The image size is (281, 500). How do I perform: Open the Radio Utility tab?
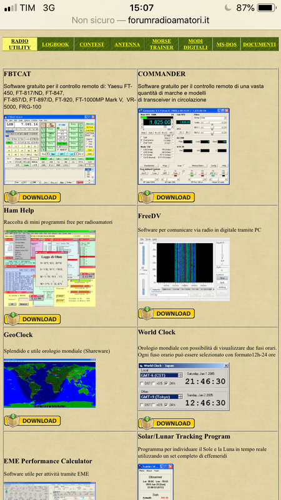(x=20, y=44)
